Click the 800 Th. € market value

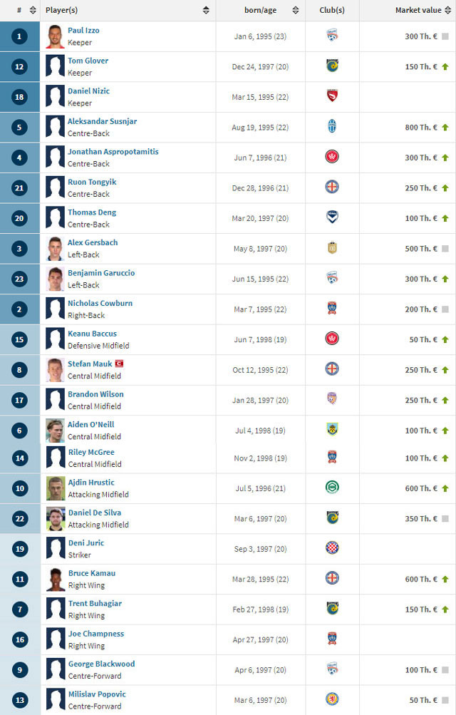(421, 127)
